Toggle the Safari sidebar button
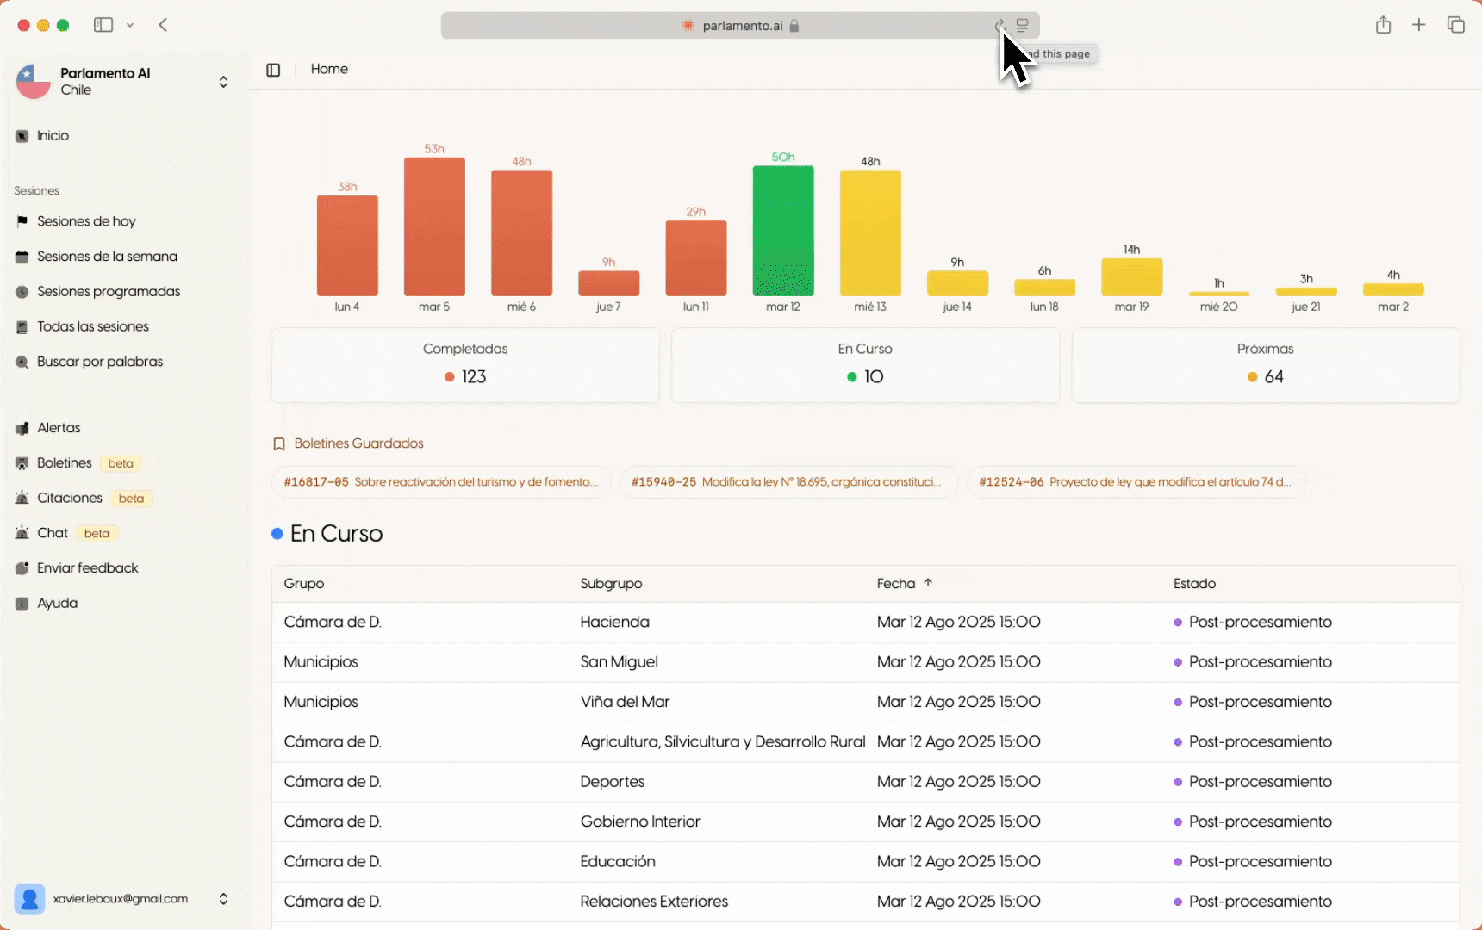Viewport: 1482px width, 930px height. pos(103,25)
